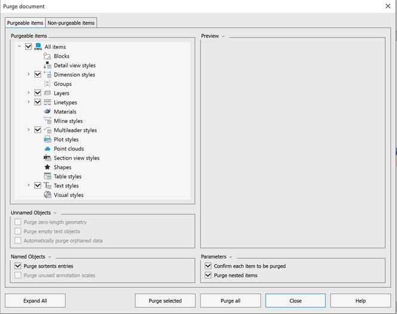Collapse the Unnamed Objects section chevron
397x314 pixels.
pyautogui.click(x=55, y=213)
